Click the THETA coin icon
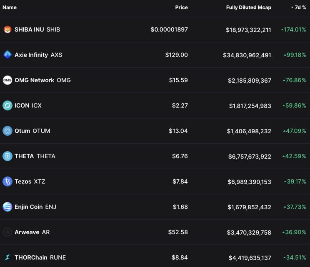 pyautogui.click(x=7, y=156)
